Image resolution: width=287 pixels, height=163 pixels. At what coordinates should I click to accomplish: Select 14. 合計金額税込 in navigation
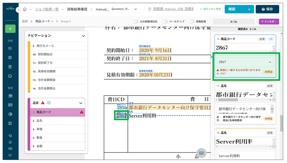[57, 88]
